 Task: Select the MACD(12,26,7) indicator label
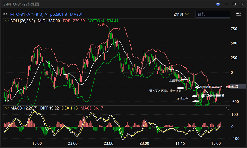pos(24,108)
